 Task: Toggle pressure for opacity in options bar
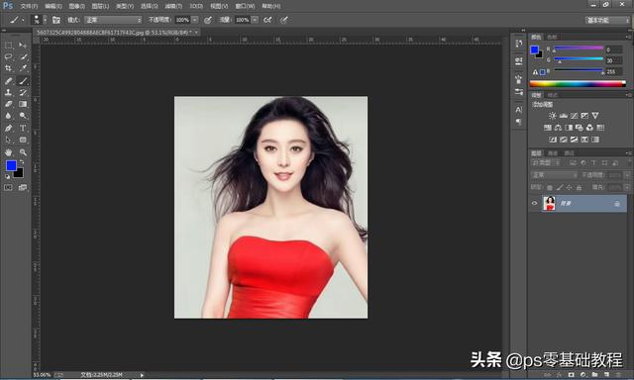(x=208, y=20)
